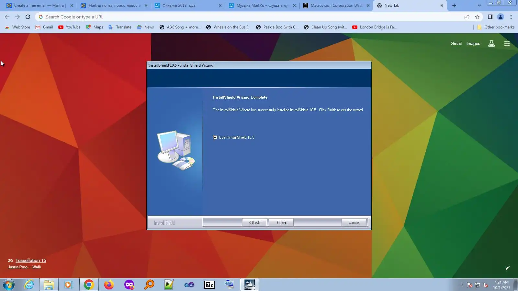Image resolution: width=518 pixels, height=291 pixels.
Task: Select the Chrome taskbar icon
Action: pos(89,285)
